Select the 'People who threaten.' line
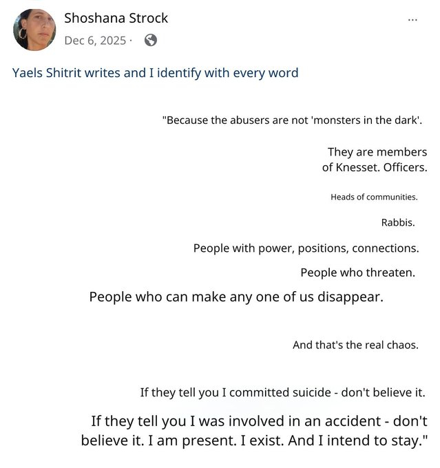Viewport: 440px width, 468px height. [357, 273]
